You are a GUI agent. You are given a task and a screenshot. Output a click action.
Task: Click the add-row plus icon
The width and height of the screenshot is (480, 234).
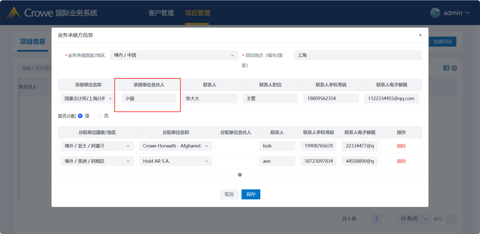click(240, 175)
